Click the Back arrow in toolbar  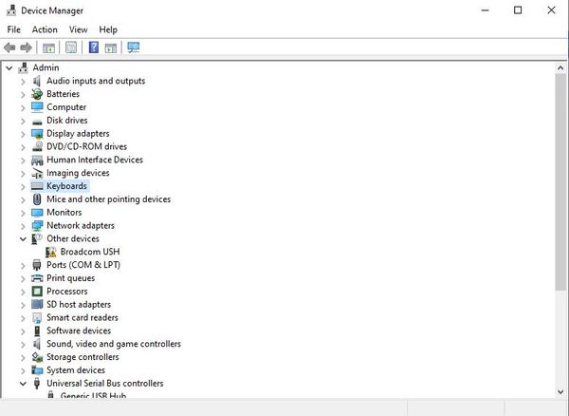tap(9, 47)
